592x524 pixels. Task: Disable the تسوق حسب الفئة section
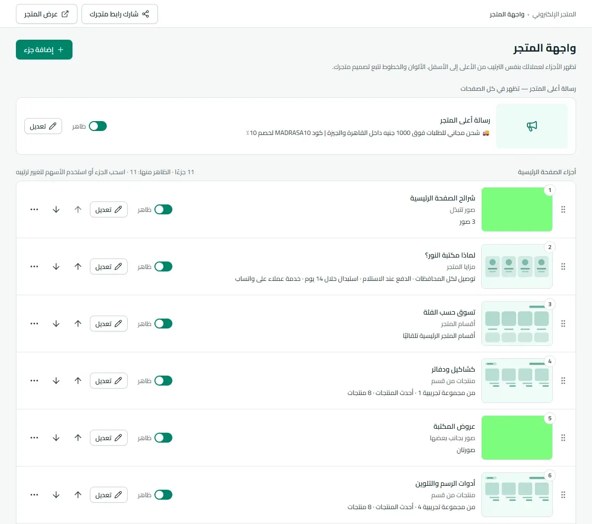pyautogui.click(x=163, y=324)
